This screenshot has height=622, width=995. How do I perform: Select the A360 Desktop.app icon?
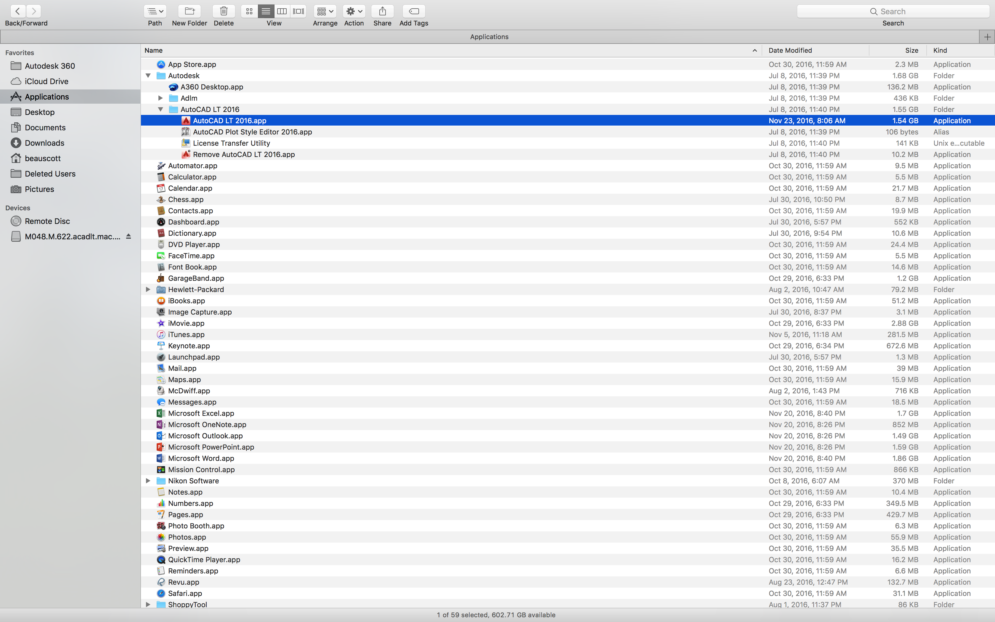click(174, 87)
